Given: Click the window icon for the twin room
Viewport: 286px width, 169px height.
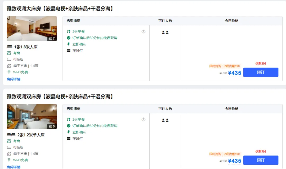Looking at the screenshot, I should click(9, 141).
